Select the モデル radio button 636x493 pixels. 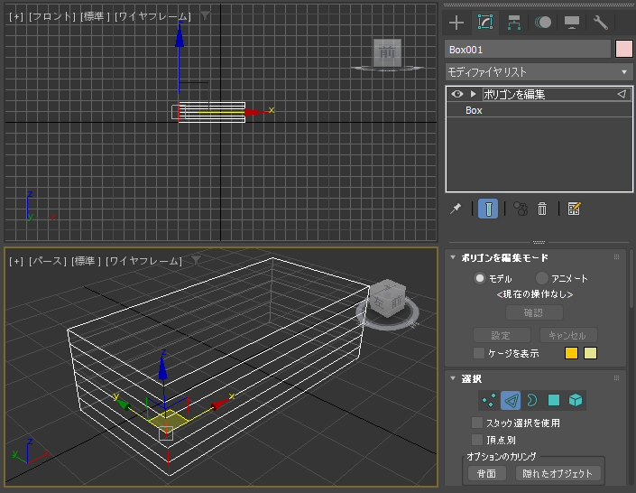coord(480,279)
